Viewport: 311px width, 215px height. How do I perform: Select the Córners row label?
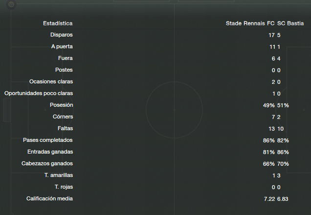tap(63, 117)
